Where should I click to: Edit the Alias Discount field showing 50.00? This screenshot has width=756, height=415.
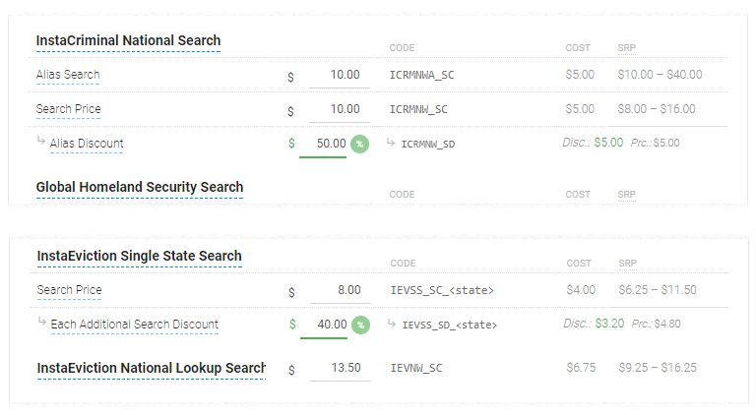click(323, 144)
